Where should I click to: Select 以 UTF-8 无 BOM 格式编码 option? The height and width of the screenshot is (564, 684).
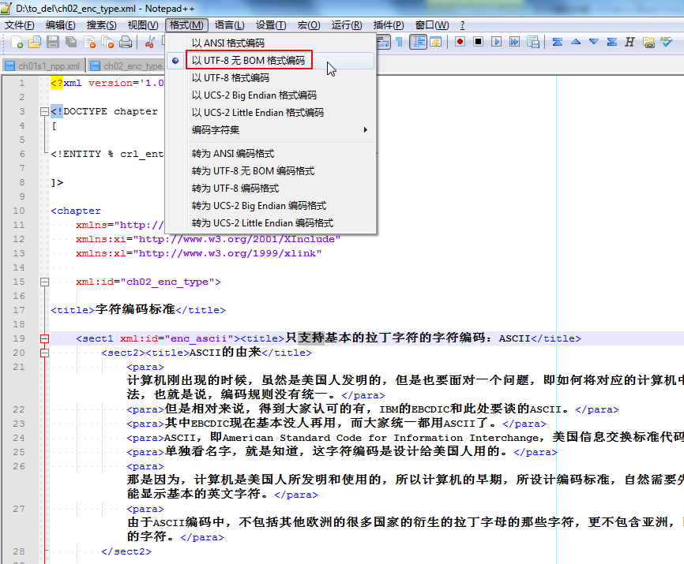point(270,61)
